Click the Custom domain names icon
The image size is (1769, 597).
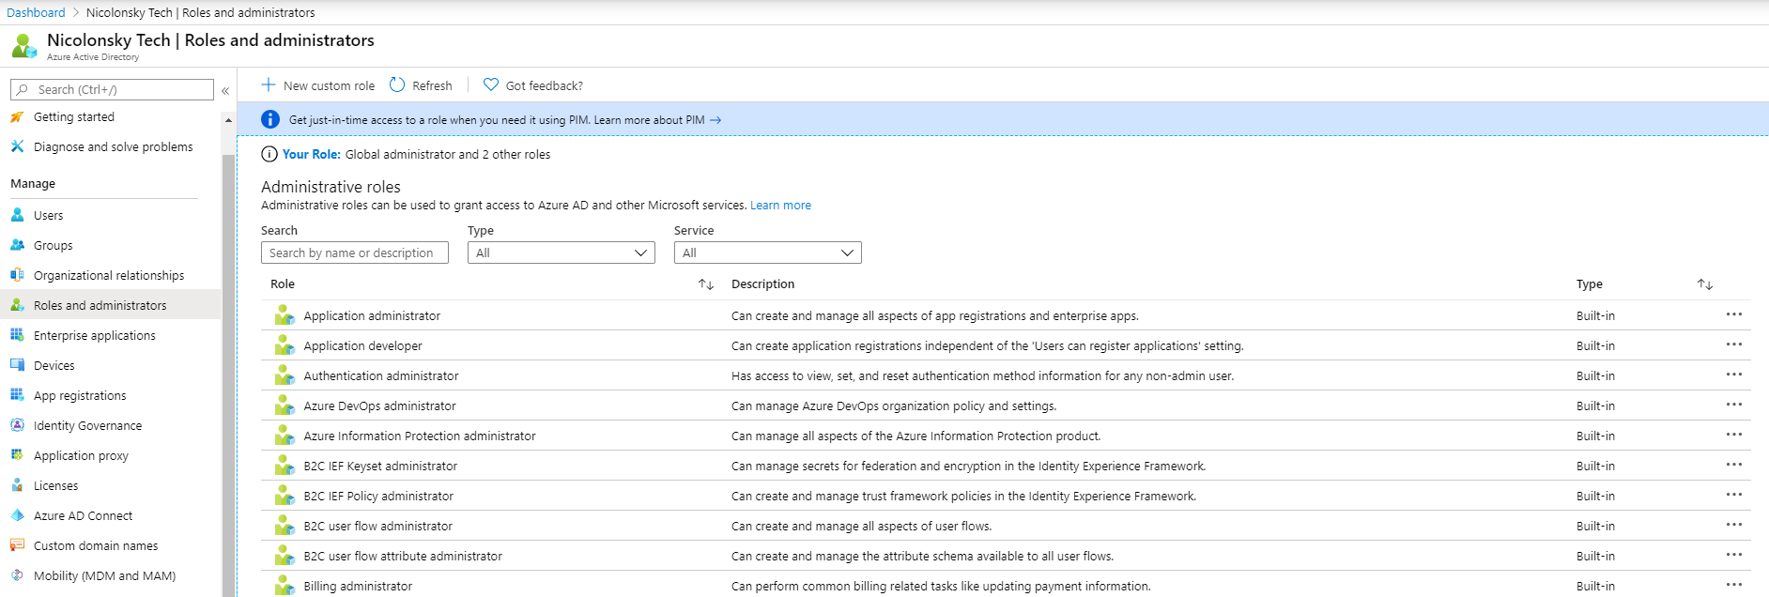pyautogui.click(x=17, y=545)
